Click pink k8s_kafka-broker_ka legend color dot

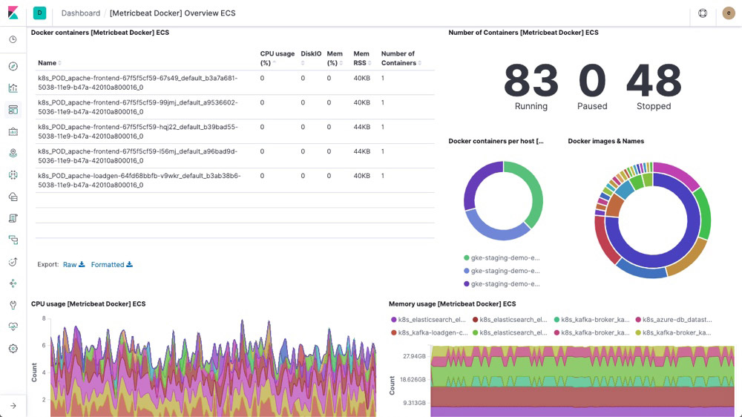(x=557, y=332)
